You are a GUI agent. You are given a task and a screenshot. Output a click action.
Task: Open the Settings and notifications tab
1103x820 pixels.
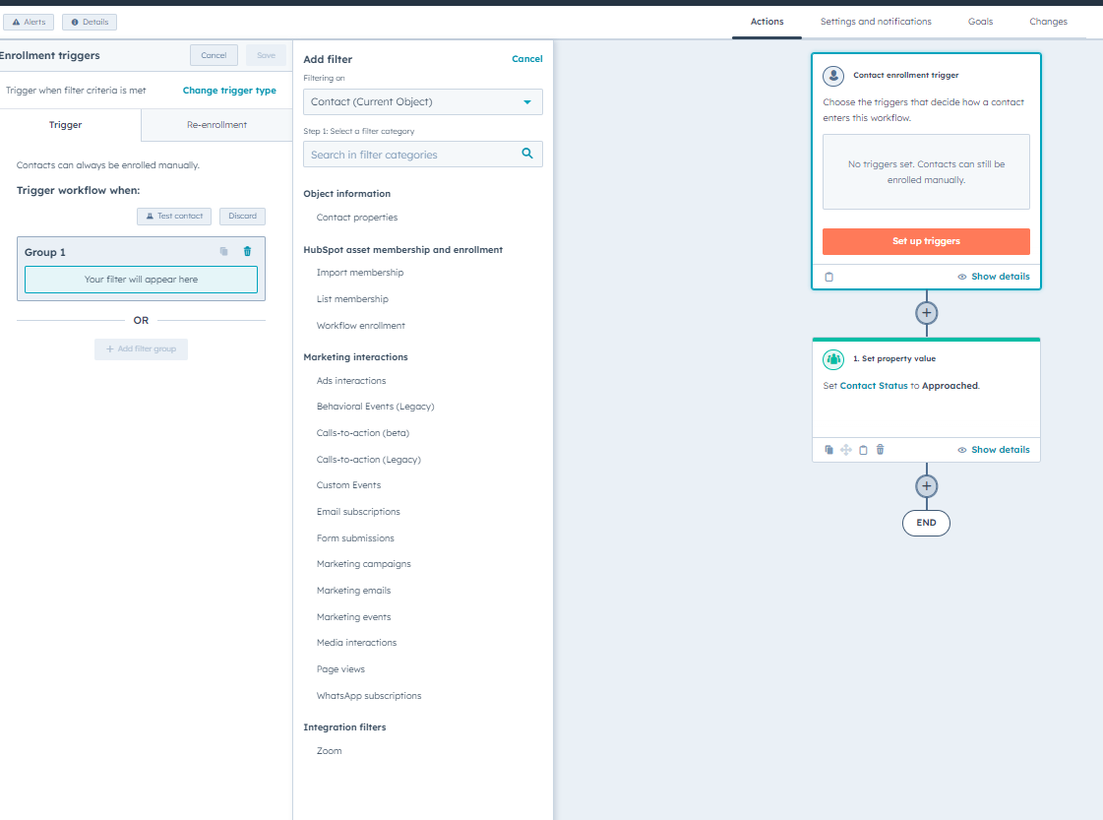point(874,21)
